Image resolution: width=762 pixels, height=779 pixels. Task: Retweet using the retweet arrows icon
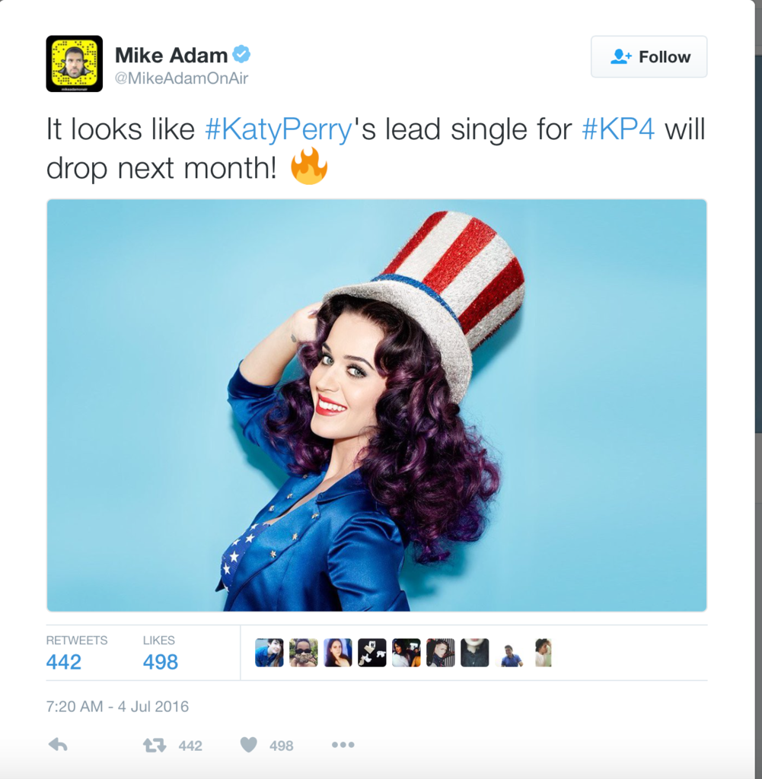pyautogui.click(x=155, y=745)
